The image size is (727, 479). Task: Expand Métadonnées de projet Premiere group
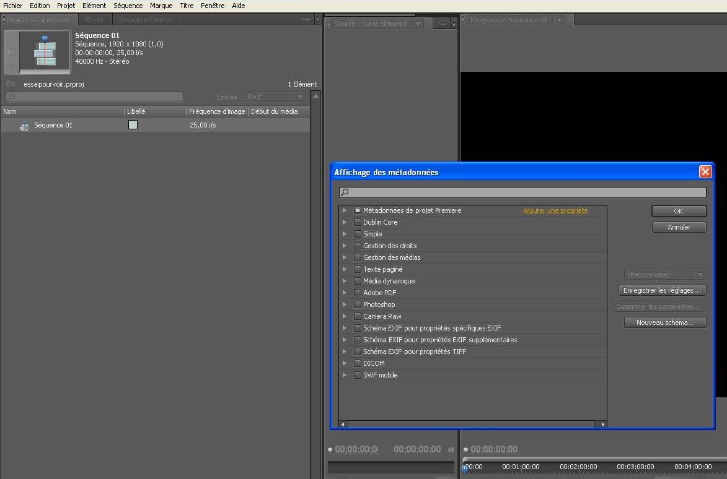(345, 210)
